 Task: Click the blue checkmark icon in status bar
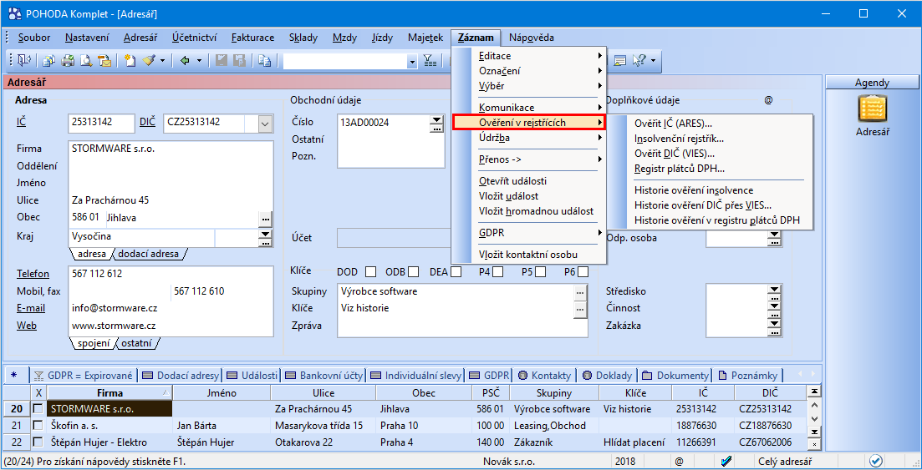[x=725, y=461]
